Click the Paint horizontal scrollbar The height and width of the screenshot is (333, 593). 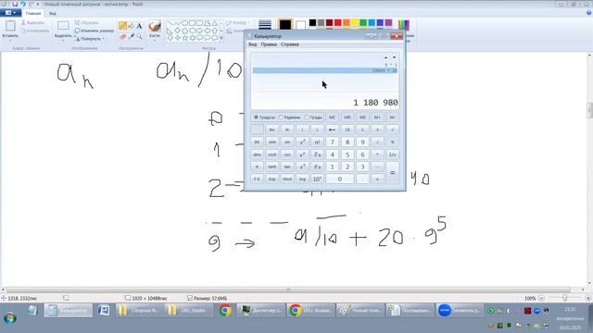coord(288,290)
